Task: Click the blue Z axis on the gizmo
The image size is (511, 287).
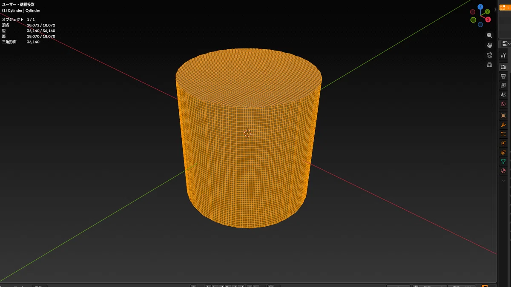Action: coord(480,7)
